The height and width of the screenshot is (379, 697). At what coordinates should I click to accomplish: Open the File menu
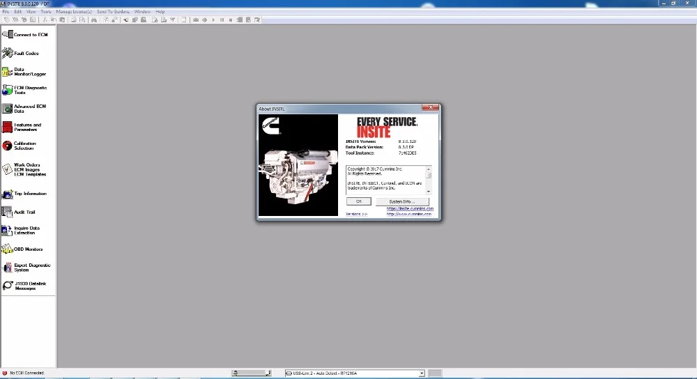coord(6,12)
